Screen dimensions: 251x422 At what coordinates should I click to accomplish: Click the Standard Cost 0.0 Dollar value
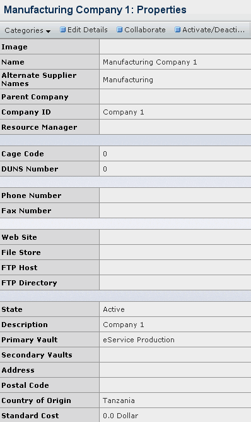coord(120,416)
